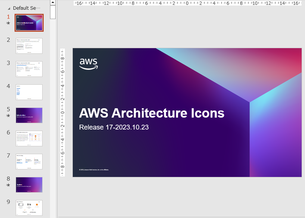
Task: Open slide 9 thumbnail
Action: tap(29, 208)
